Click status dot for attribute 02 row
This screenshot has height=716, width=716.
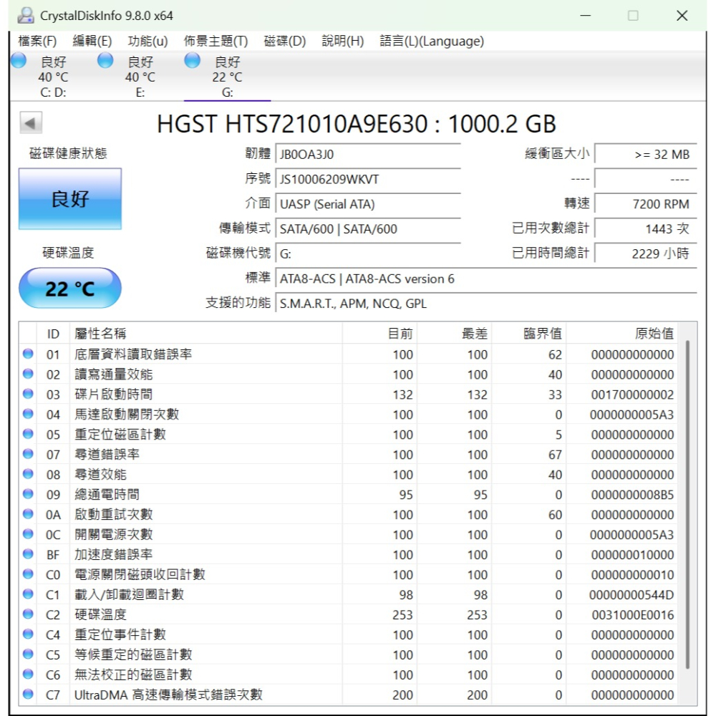coord(28,374)
